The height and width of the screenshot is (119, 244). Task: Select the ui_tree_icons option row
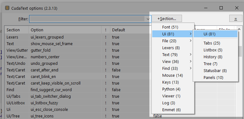pos(78,116)
